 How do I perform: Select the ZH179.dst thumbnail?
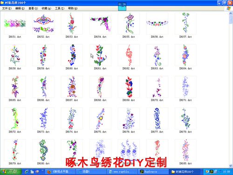tap(15, 150)
